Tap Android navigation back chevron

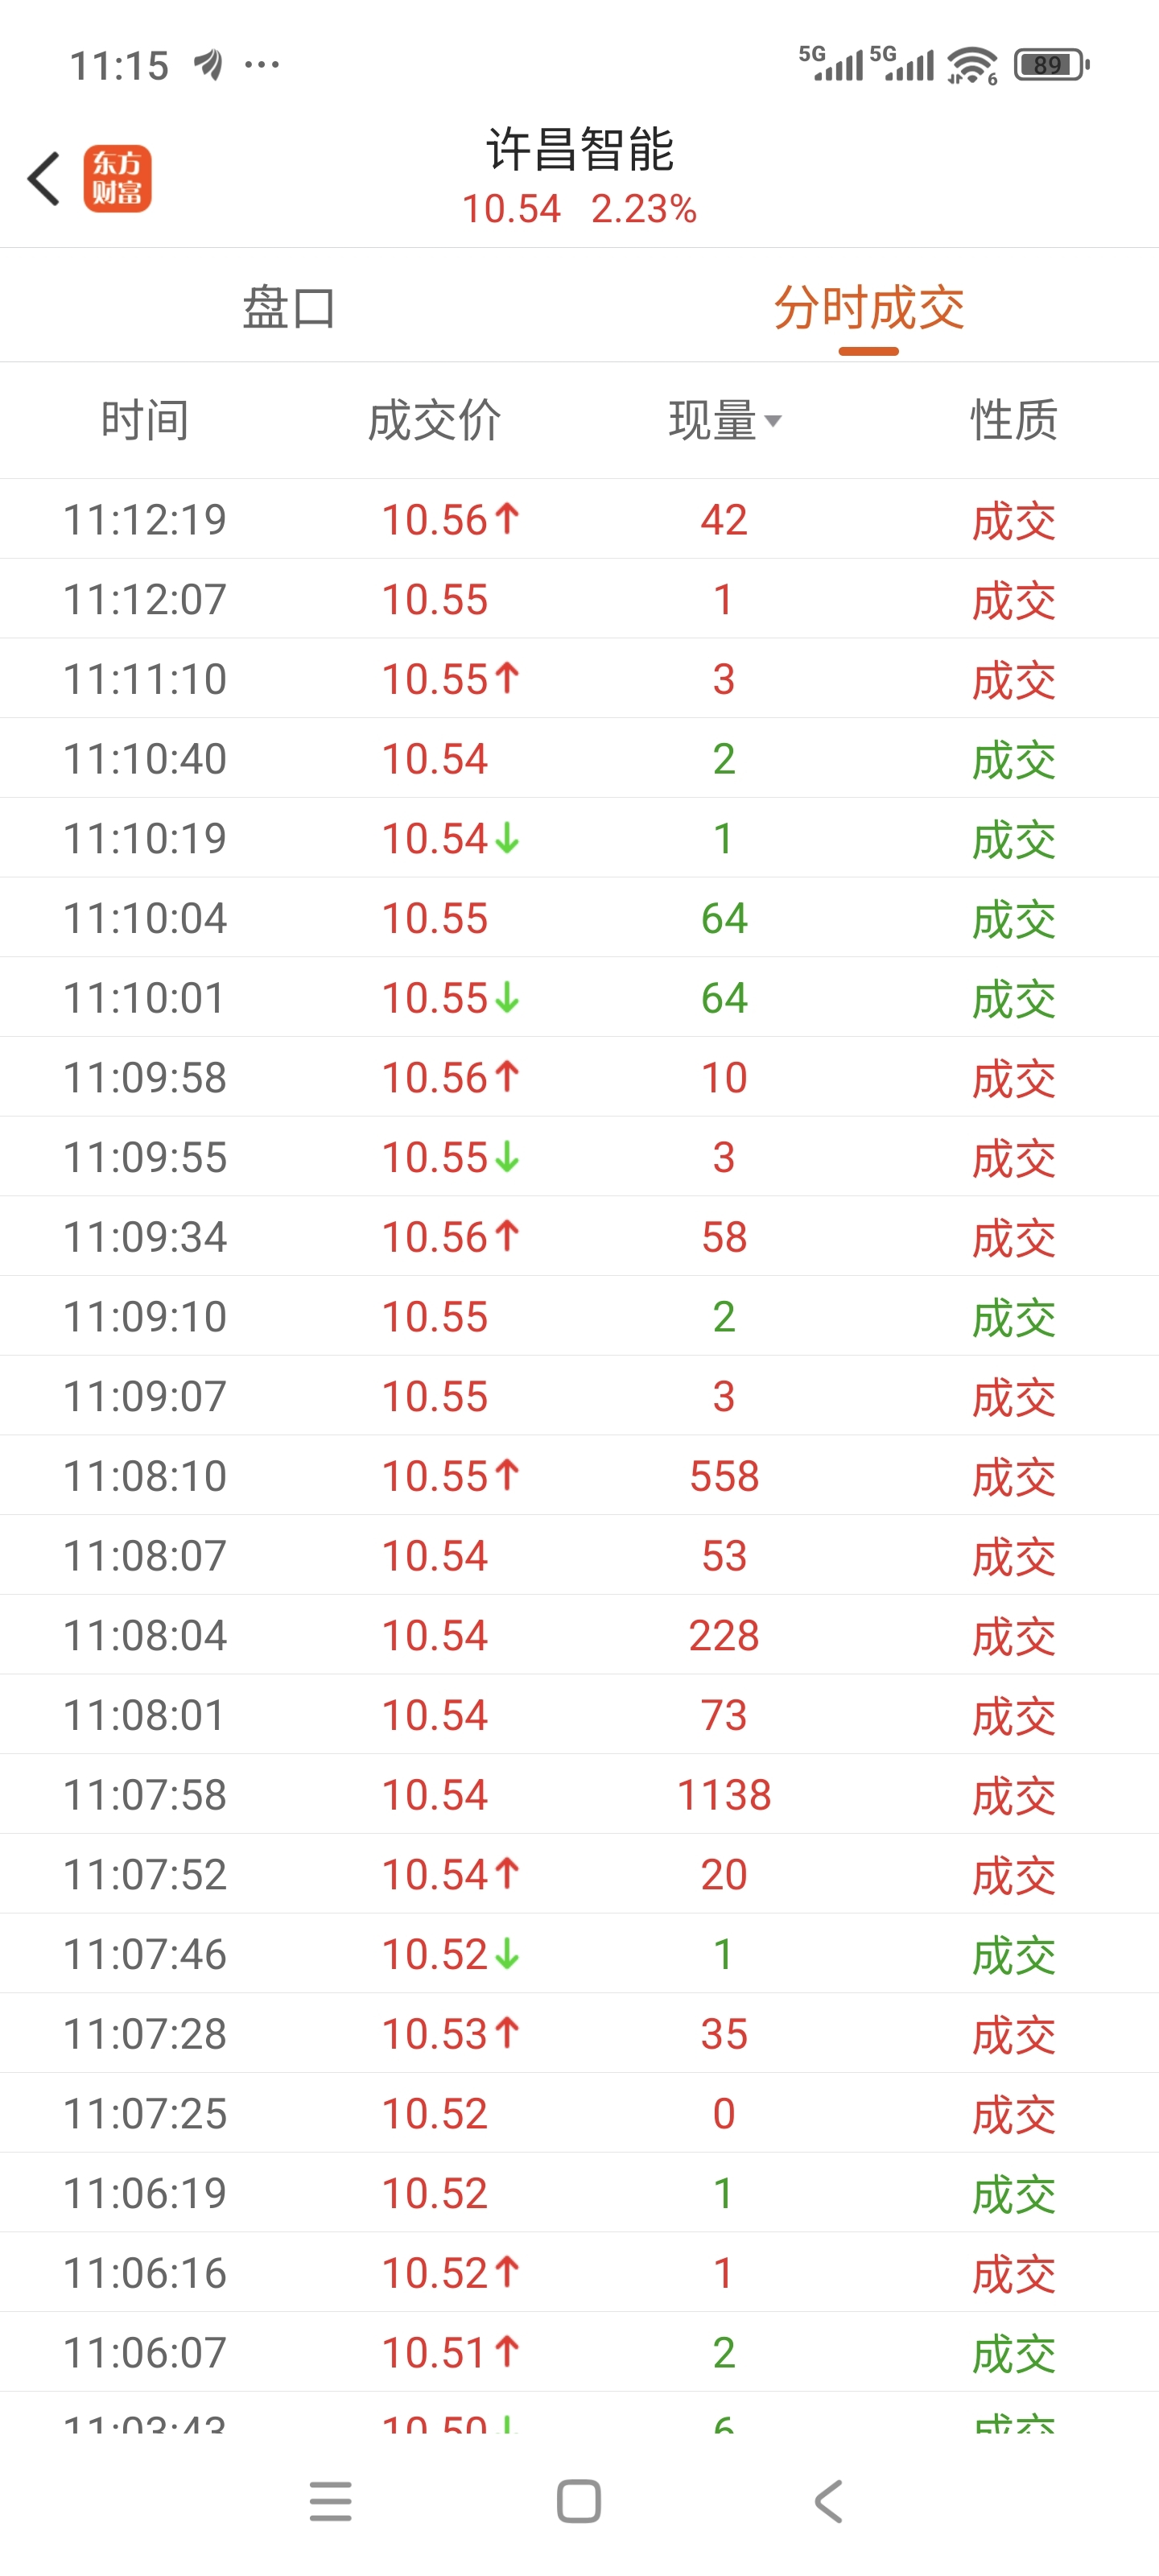[x=828, y=2501]
